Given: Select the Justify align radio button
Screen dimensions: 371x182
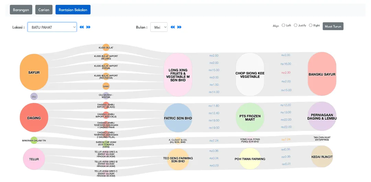Looking at the screenshot, I should click(295, 25).
